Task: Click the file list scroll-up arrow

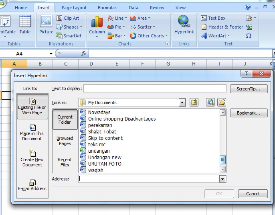Action: 222,113
